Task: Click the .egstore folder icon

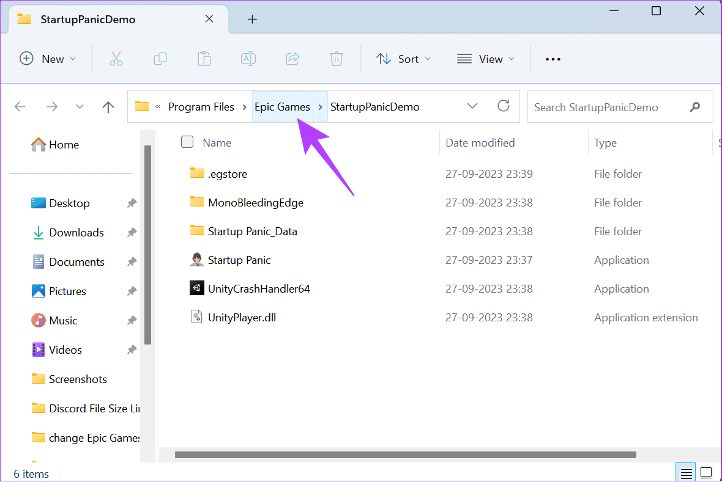Action: [196, 173]
